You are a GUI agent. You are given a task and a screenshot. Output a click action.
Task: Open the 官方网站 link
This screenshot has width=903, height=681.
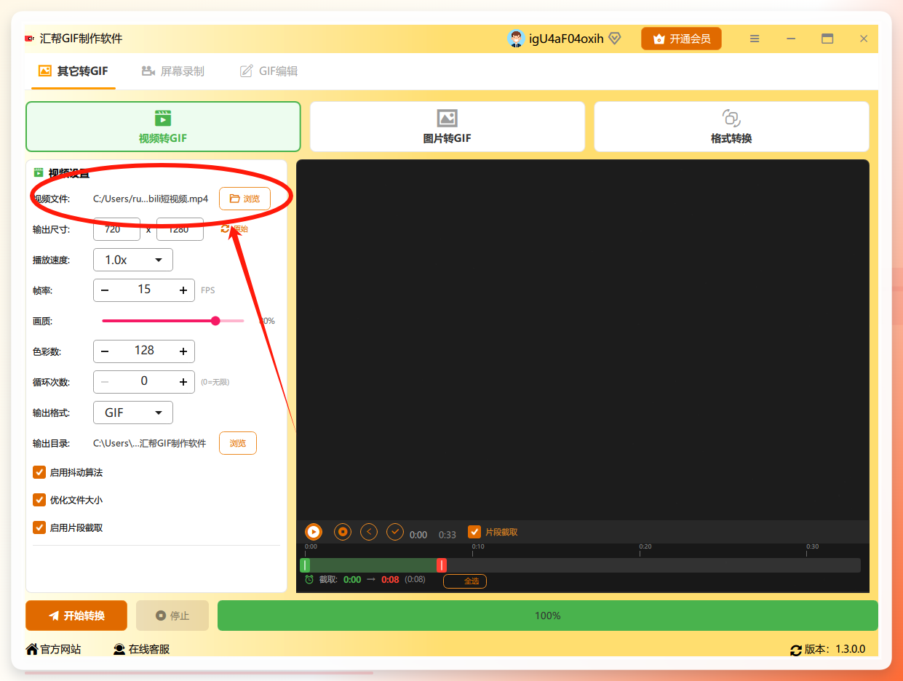tap(53, 649)
